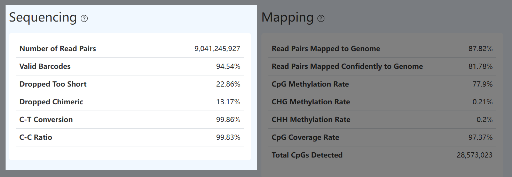Select the Valid Barcodes row label
Screen dimensions: 512x177
[x=45, y=66]
